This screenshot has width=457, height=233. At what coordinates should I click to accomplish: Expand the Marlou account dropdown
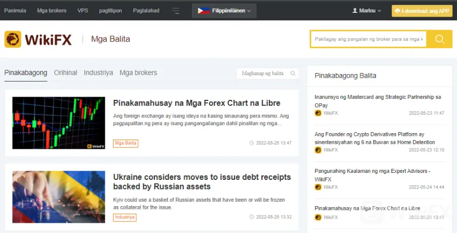[x=367, y=11]
